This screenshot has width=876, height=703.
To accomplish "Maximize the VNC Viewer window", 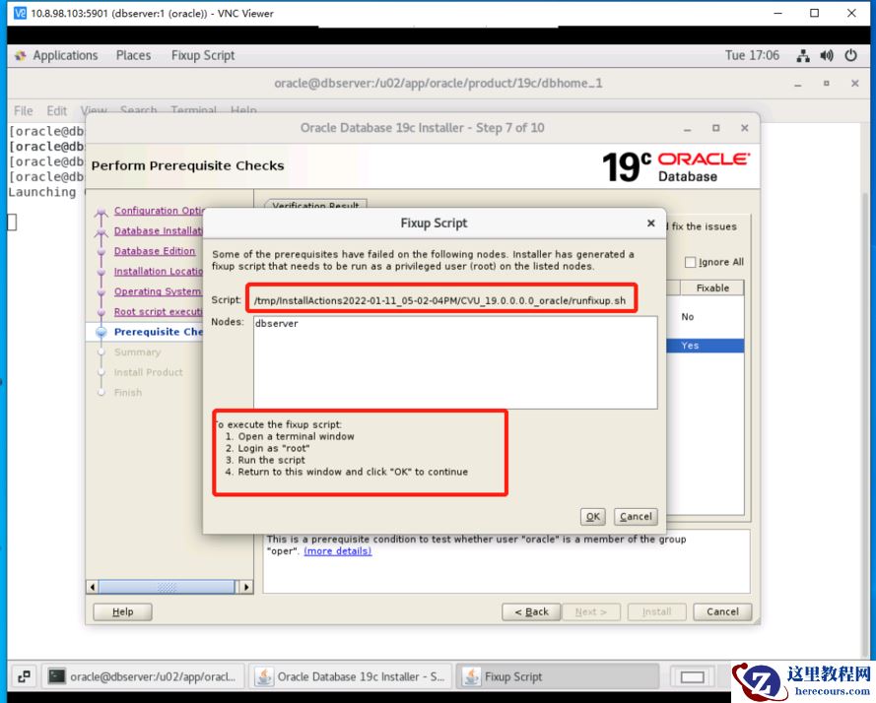I will pos(814,13).
